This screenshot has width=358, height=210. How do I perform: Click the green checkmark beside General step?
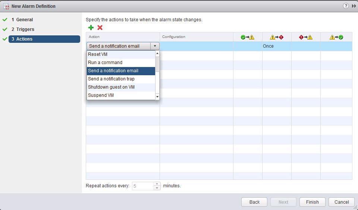[5, 20]
